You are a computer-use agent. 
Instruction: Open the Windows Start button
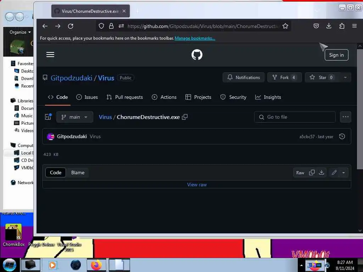click(9, 265)
